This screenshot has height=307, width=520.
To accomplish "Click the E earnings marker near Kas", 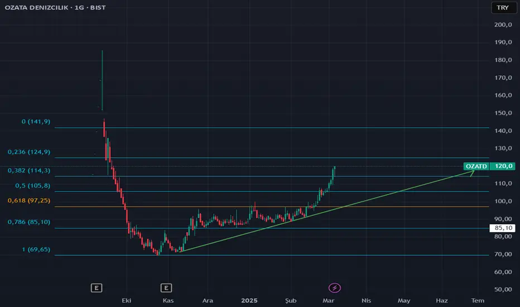I will coord(166,288).
